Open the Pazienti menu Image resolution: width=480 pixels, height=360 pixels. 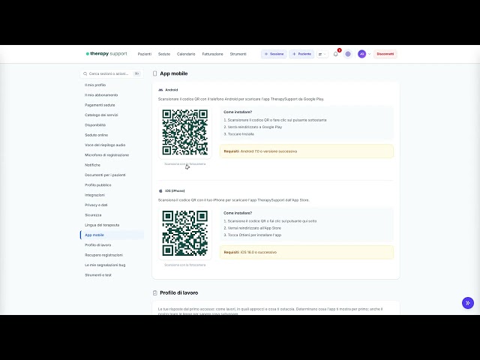point(145,54)
